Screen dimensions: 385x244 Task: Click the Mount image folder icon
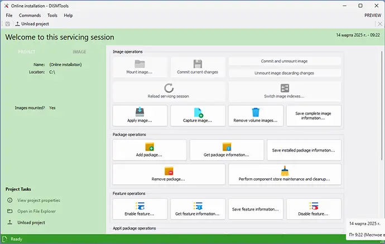[x=139, y=64]
